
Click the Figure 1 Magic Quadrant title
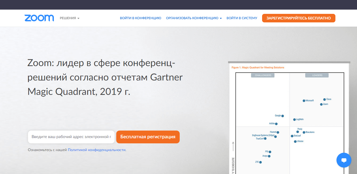pyautogui.click(x=258, y=68)
